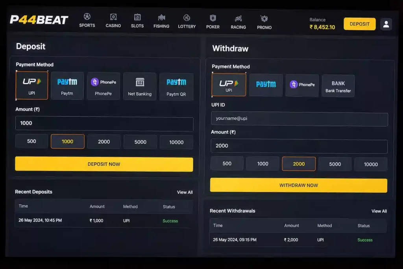View all recent withdrawals
Viewport: 403px width, 269px height.
(379, 211)
